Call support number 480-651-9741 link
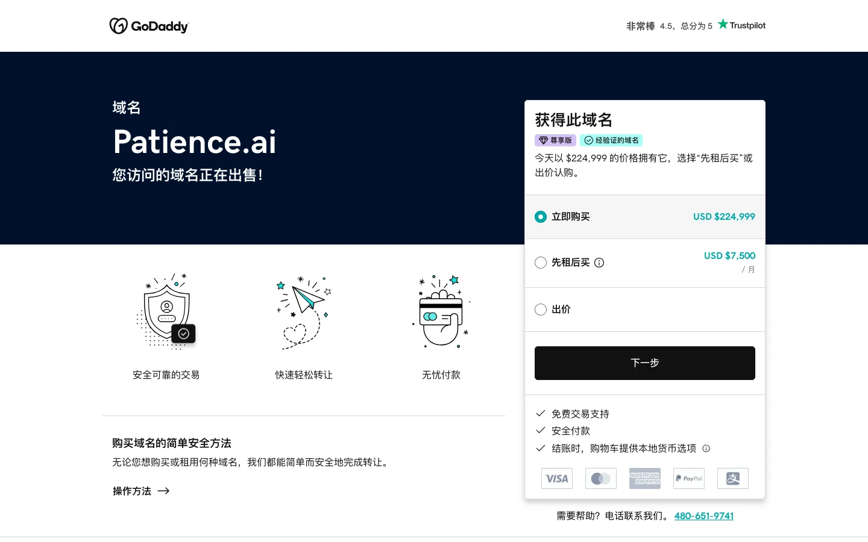This screenshot has width=868, height=542. click(704, 516)
